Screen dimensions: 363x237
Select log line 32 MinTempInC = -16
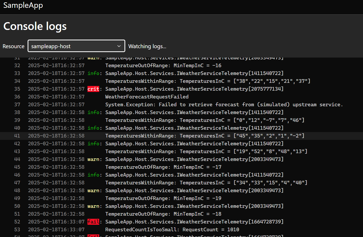181,65
